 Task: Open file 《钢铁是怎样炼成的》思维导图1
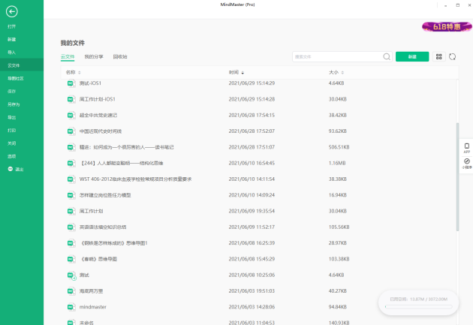113,243
